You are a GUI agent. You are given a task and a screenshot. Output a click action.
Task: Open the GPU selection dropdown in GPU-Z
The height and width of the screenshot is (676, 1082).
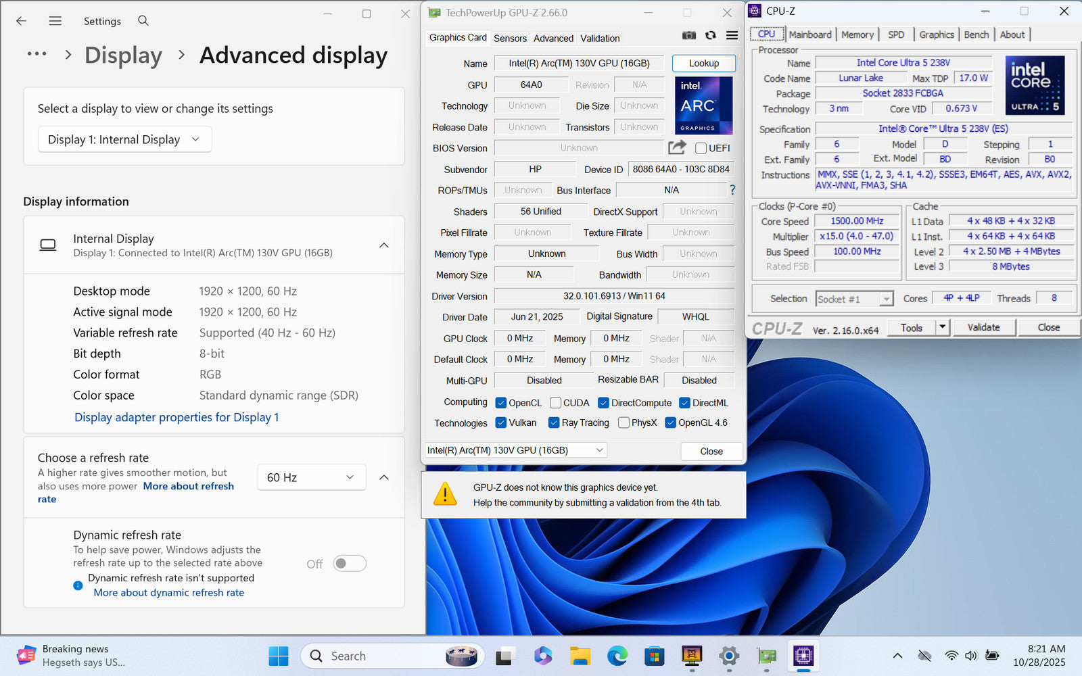click(515, 450)
